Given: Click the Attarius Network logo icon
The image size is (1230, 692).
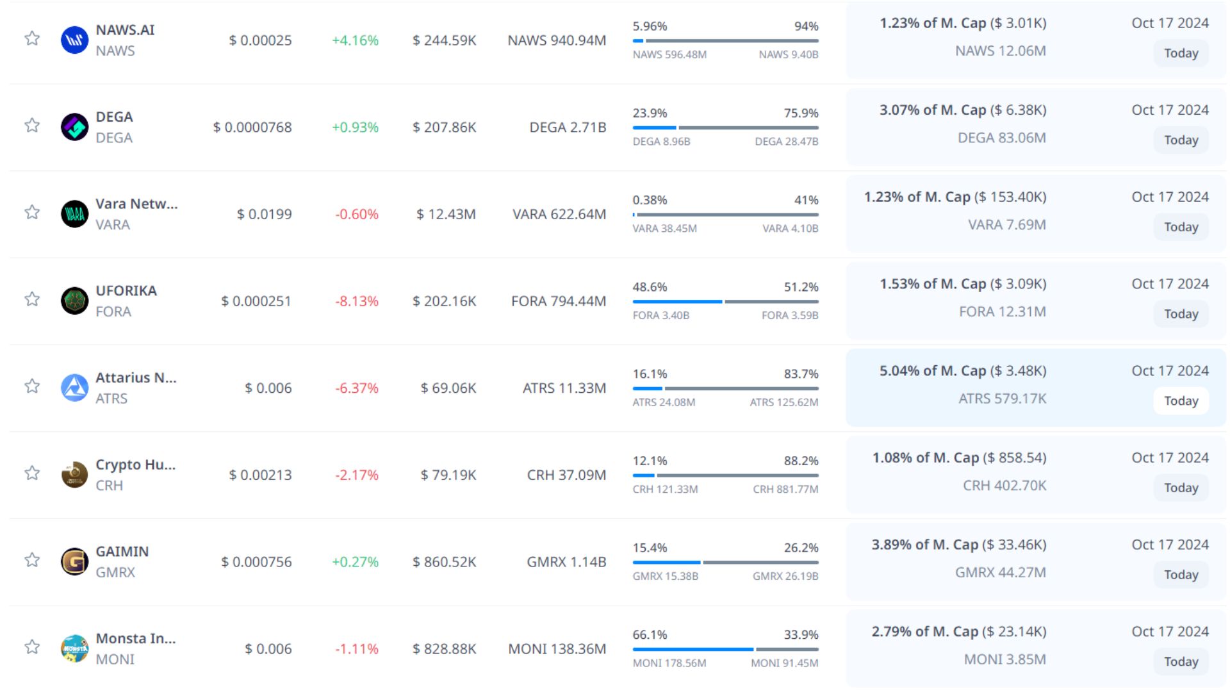Looking at the screenshot, I should [74, 388].
